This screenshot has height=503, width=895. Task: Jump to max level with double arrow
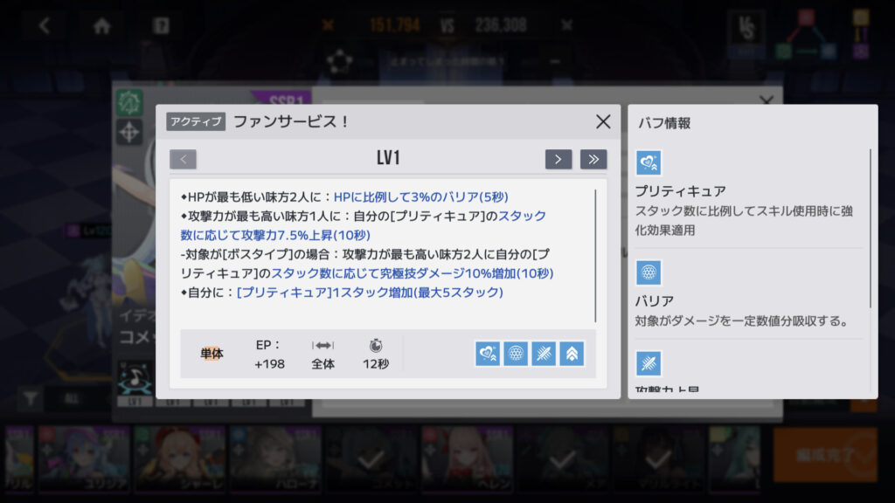pos(593,159)
